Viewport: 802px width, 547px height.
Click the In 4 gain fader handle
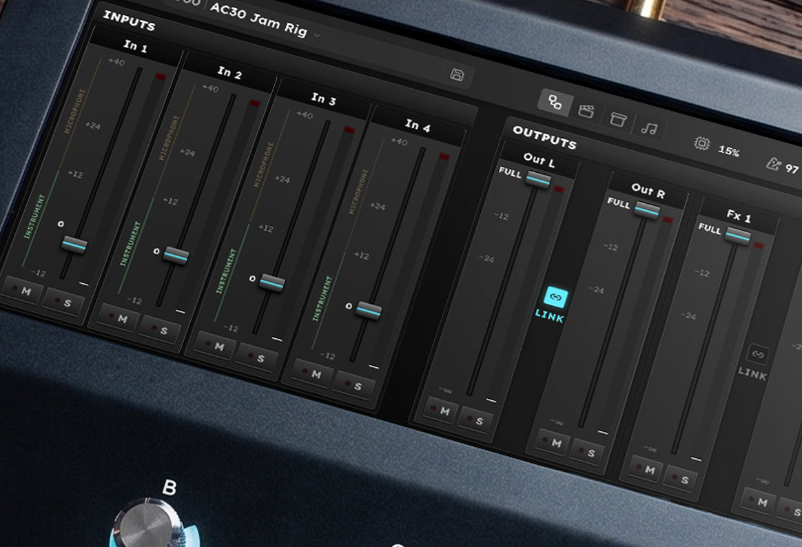369,310
